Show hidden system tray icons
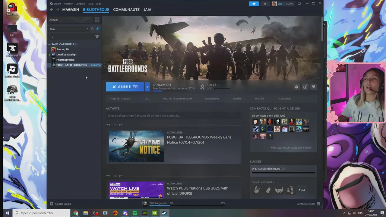The width and height of the screenshot is (386, 217). click(345, 213)
